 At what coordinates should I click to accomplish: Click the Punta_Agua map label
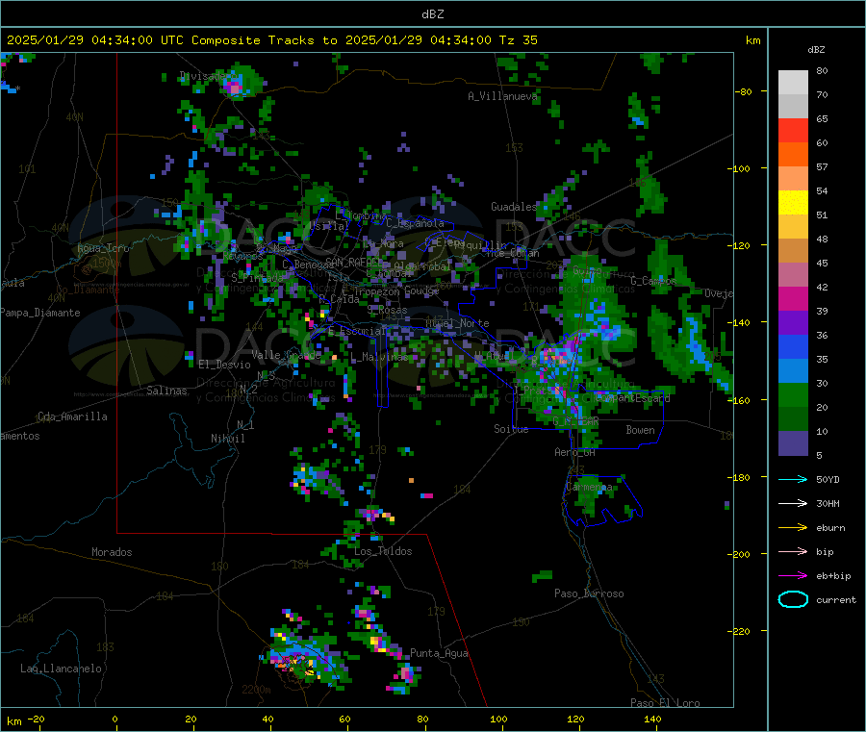pos(439,653)
